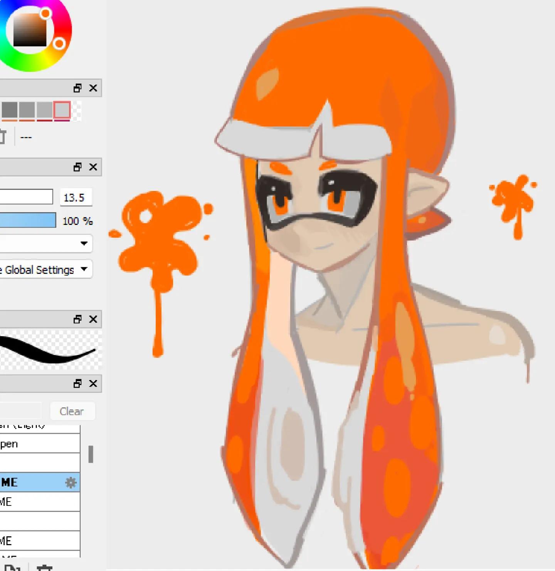Adjust the blue opacity slider
Viewport: 555px width, 571px height.
pos(28,220)
